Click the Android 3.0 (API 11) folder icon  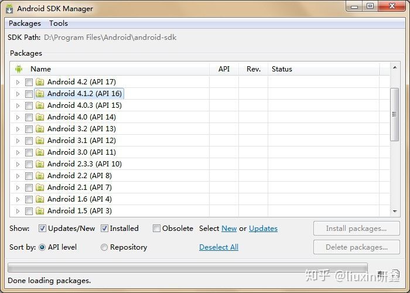pos(40,152)
